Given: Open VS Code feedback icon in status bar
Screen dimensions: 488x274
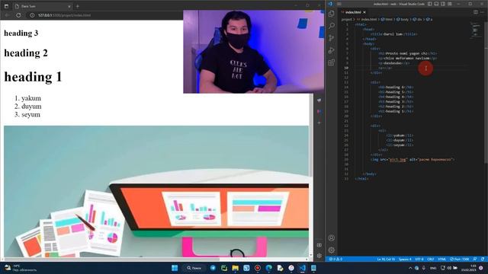Looking at the screenshot, I should click(475, 259).
